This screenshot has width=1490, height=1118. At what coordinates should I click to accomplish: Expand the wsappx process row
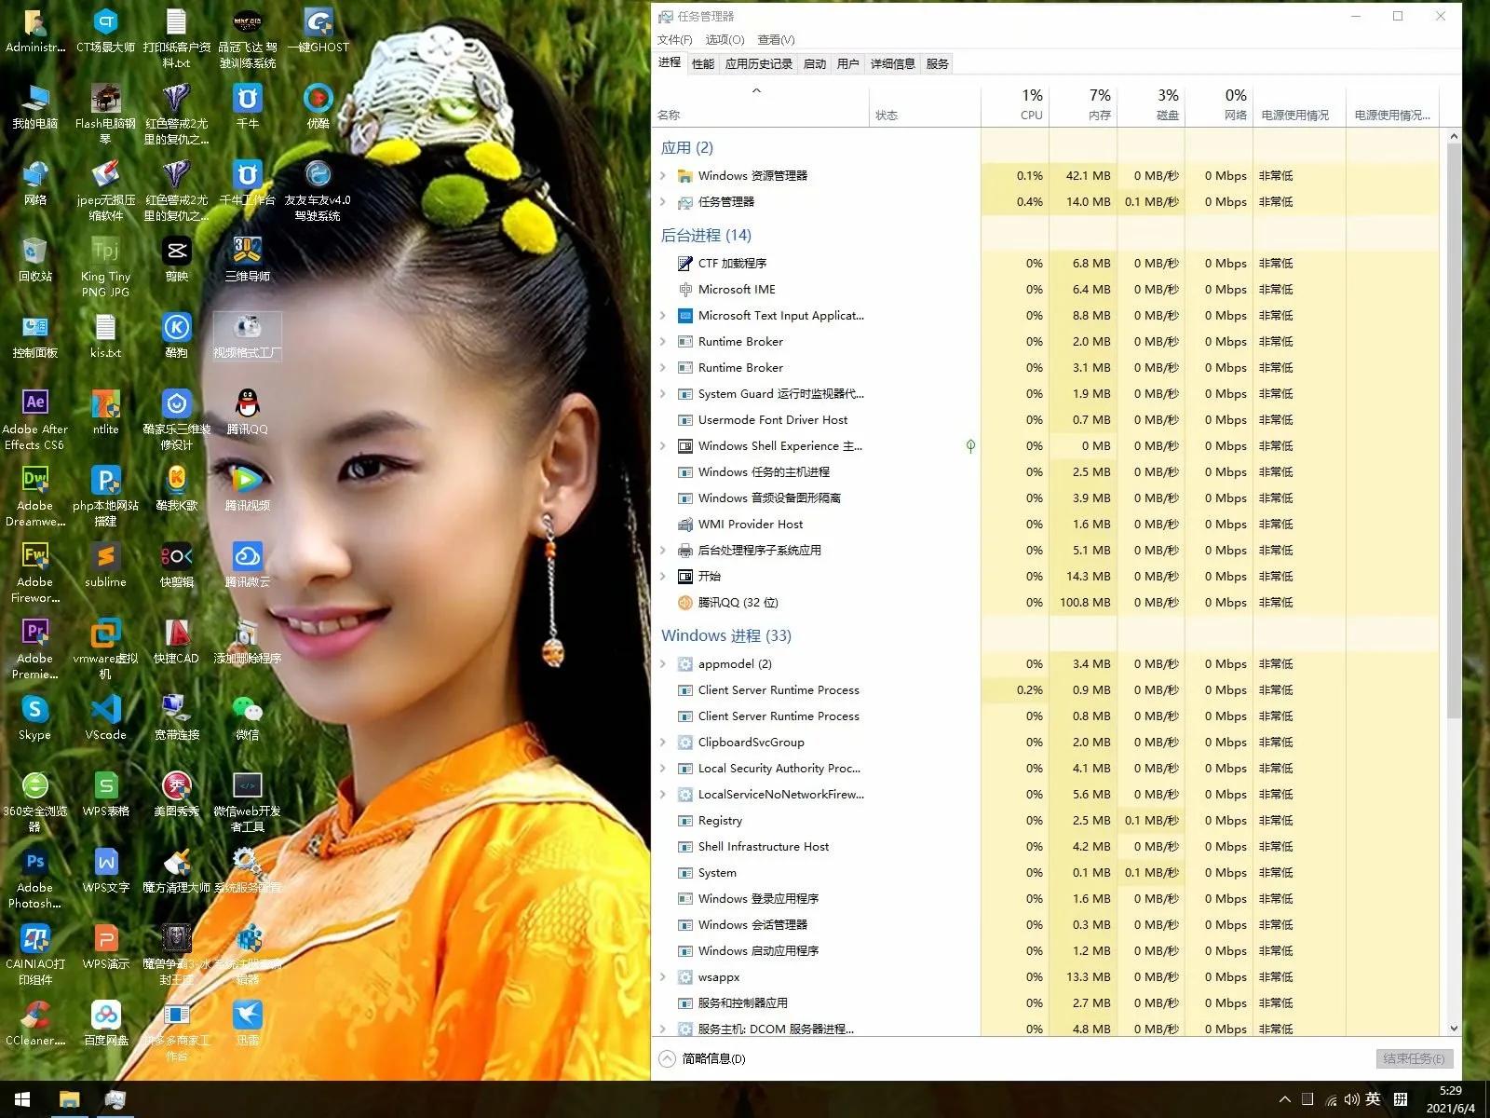(663, 976)
